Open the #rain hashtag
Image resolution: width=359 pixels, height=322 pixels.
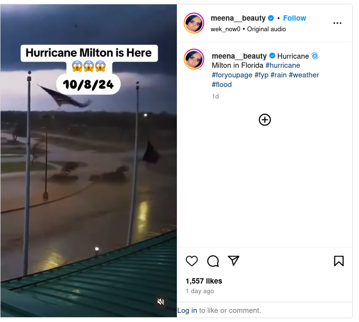pyautogui.click(x=279, y=75)
